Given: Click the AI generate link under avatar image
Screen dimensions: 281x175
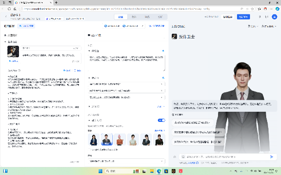Looking at the screenshot, I should tap(13, 61).
